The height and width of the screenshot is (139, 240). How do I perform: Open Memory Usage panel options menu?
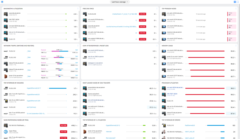236,45
